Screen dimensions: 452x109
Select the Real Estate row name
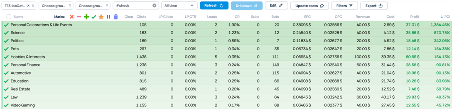[21, 89]
